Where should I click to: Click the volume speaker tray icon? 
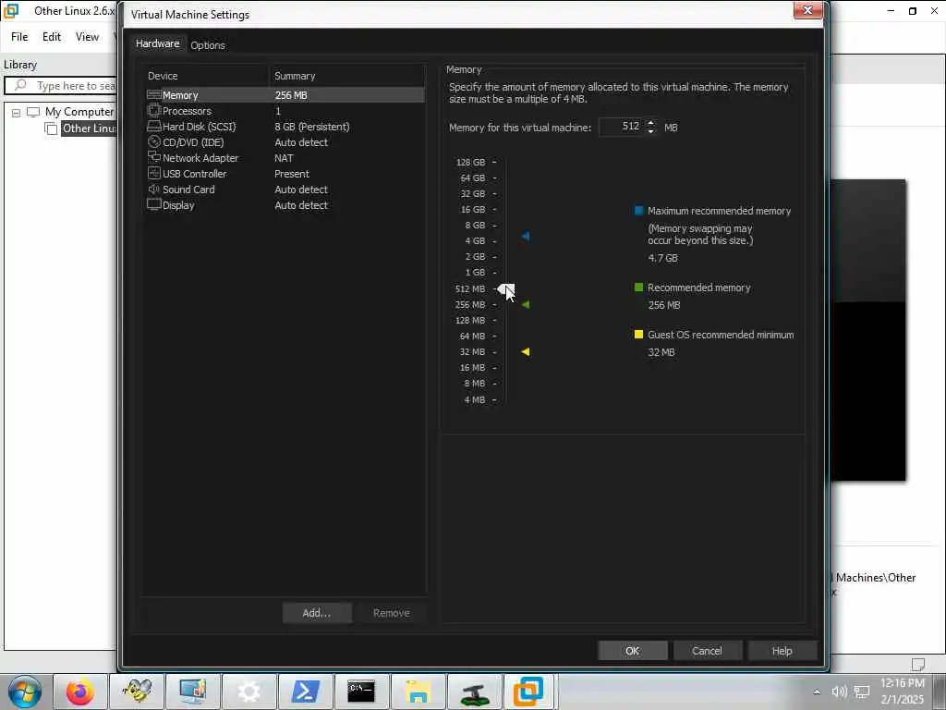pyautogui.click(x=839, y=692)
